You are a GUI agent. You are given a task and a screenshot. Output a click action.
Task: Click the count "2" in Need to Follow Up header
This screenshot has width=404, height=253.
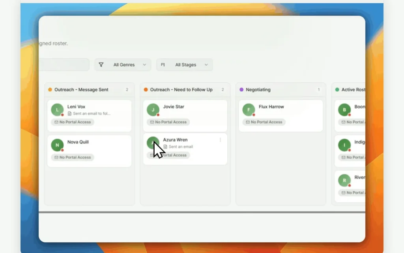coord(223,90)
